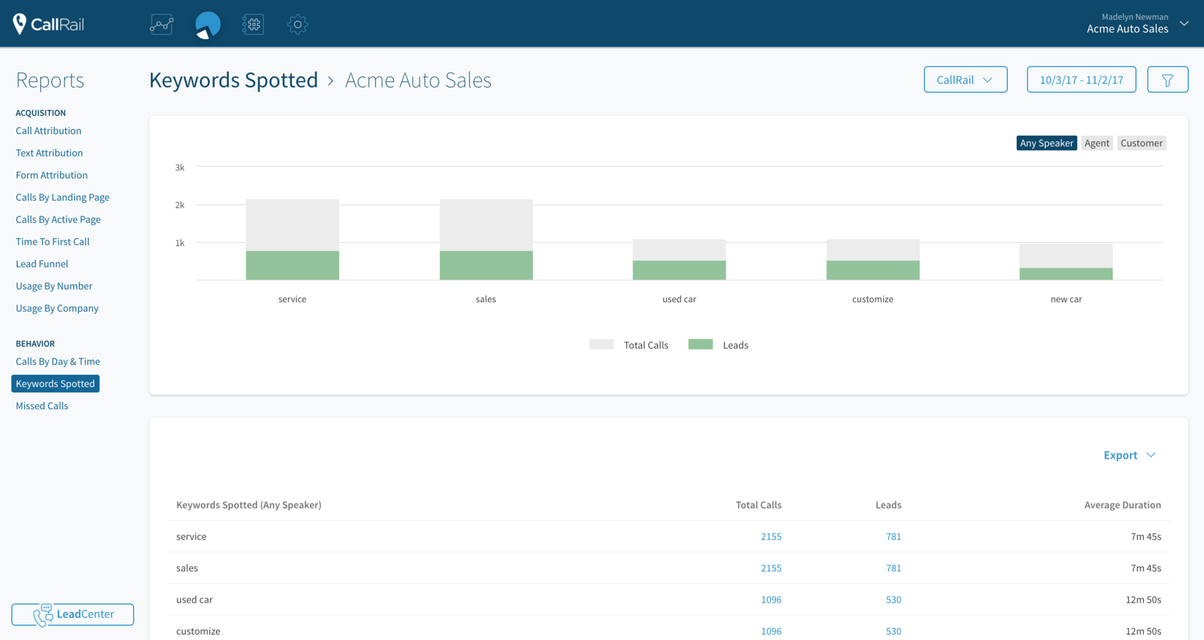Switch speaker filter to Agent
Viewport: 1204px width, 640px height.
1097,143
